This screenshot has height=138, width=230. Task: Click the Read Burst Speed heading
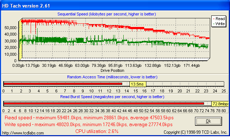pos(112,97)
